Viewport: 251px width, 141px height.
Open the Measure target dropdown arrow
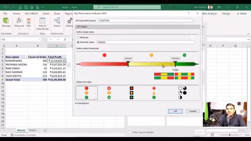click(x=193, y=38)
